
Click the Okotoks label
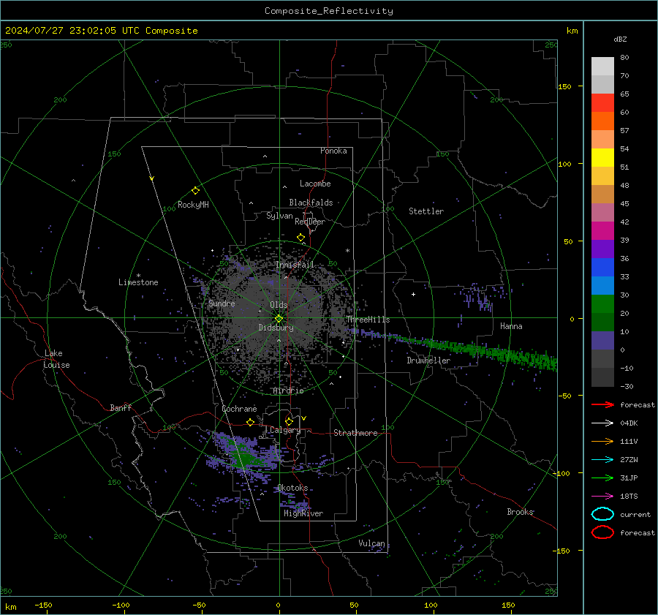[x=292, y=488]
